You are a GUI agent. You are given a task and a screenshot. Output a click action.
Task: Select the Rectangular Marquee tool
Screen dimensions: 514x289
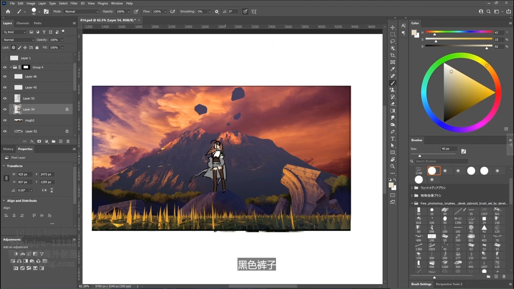pos(392,35)
